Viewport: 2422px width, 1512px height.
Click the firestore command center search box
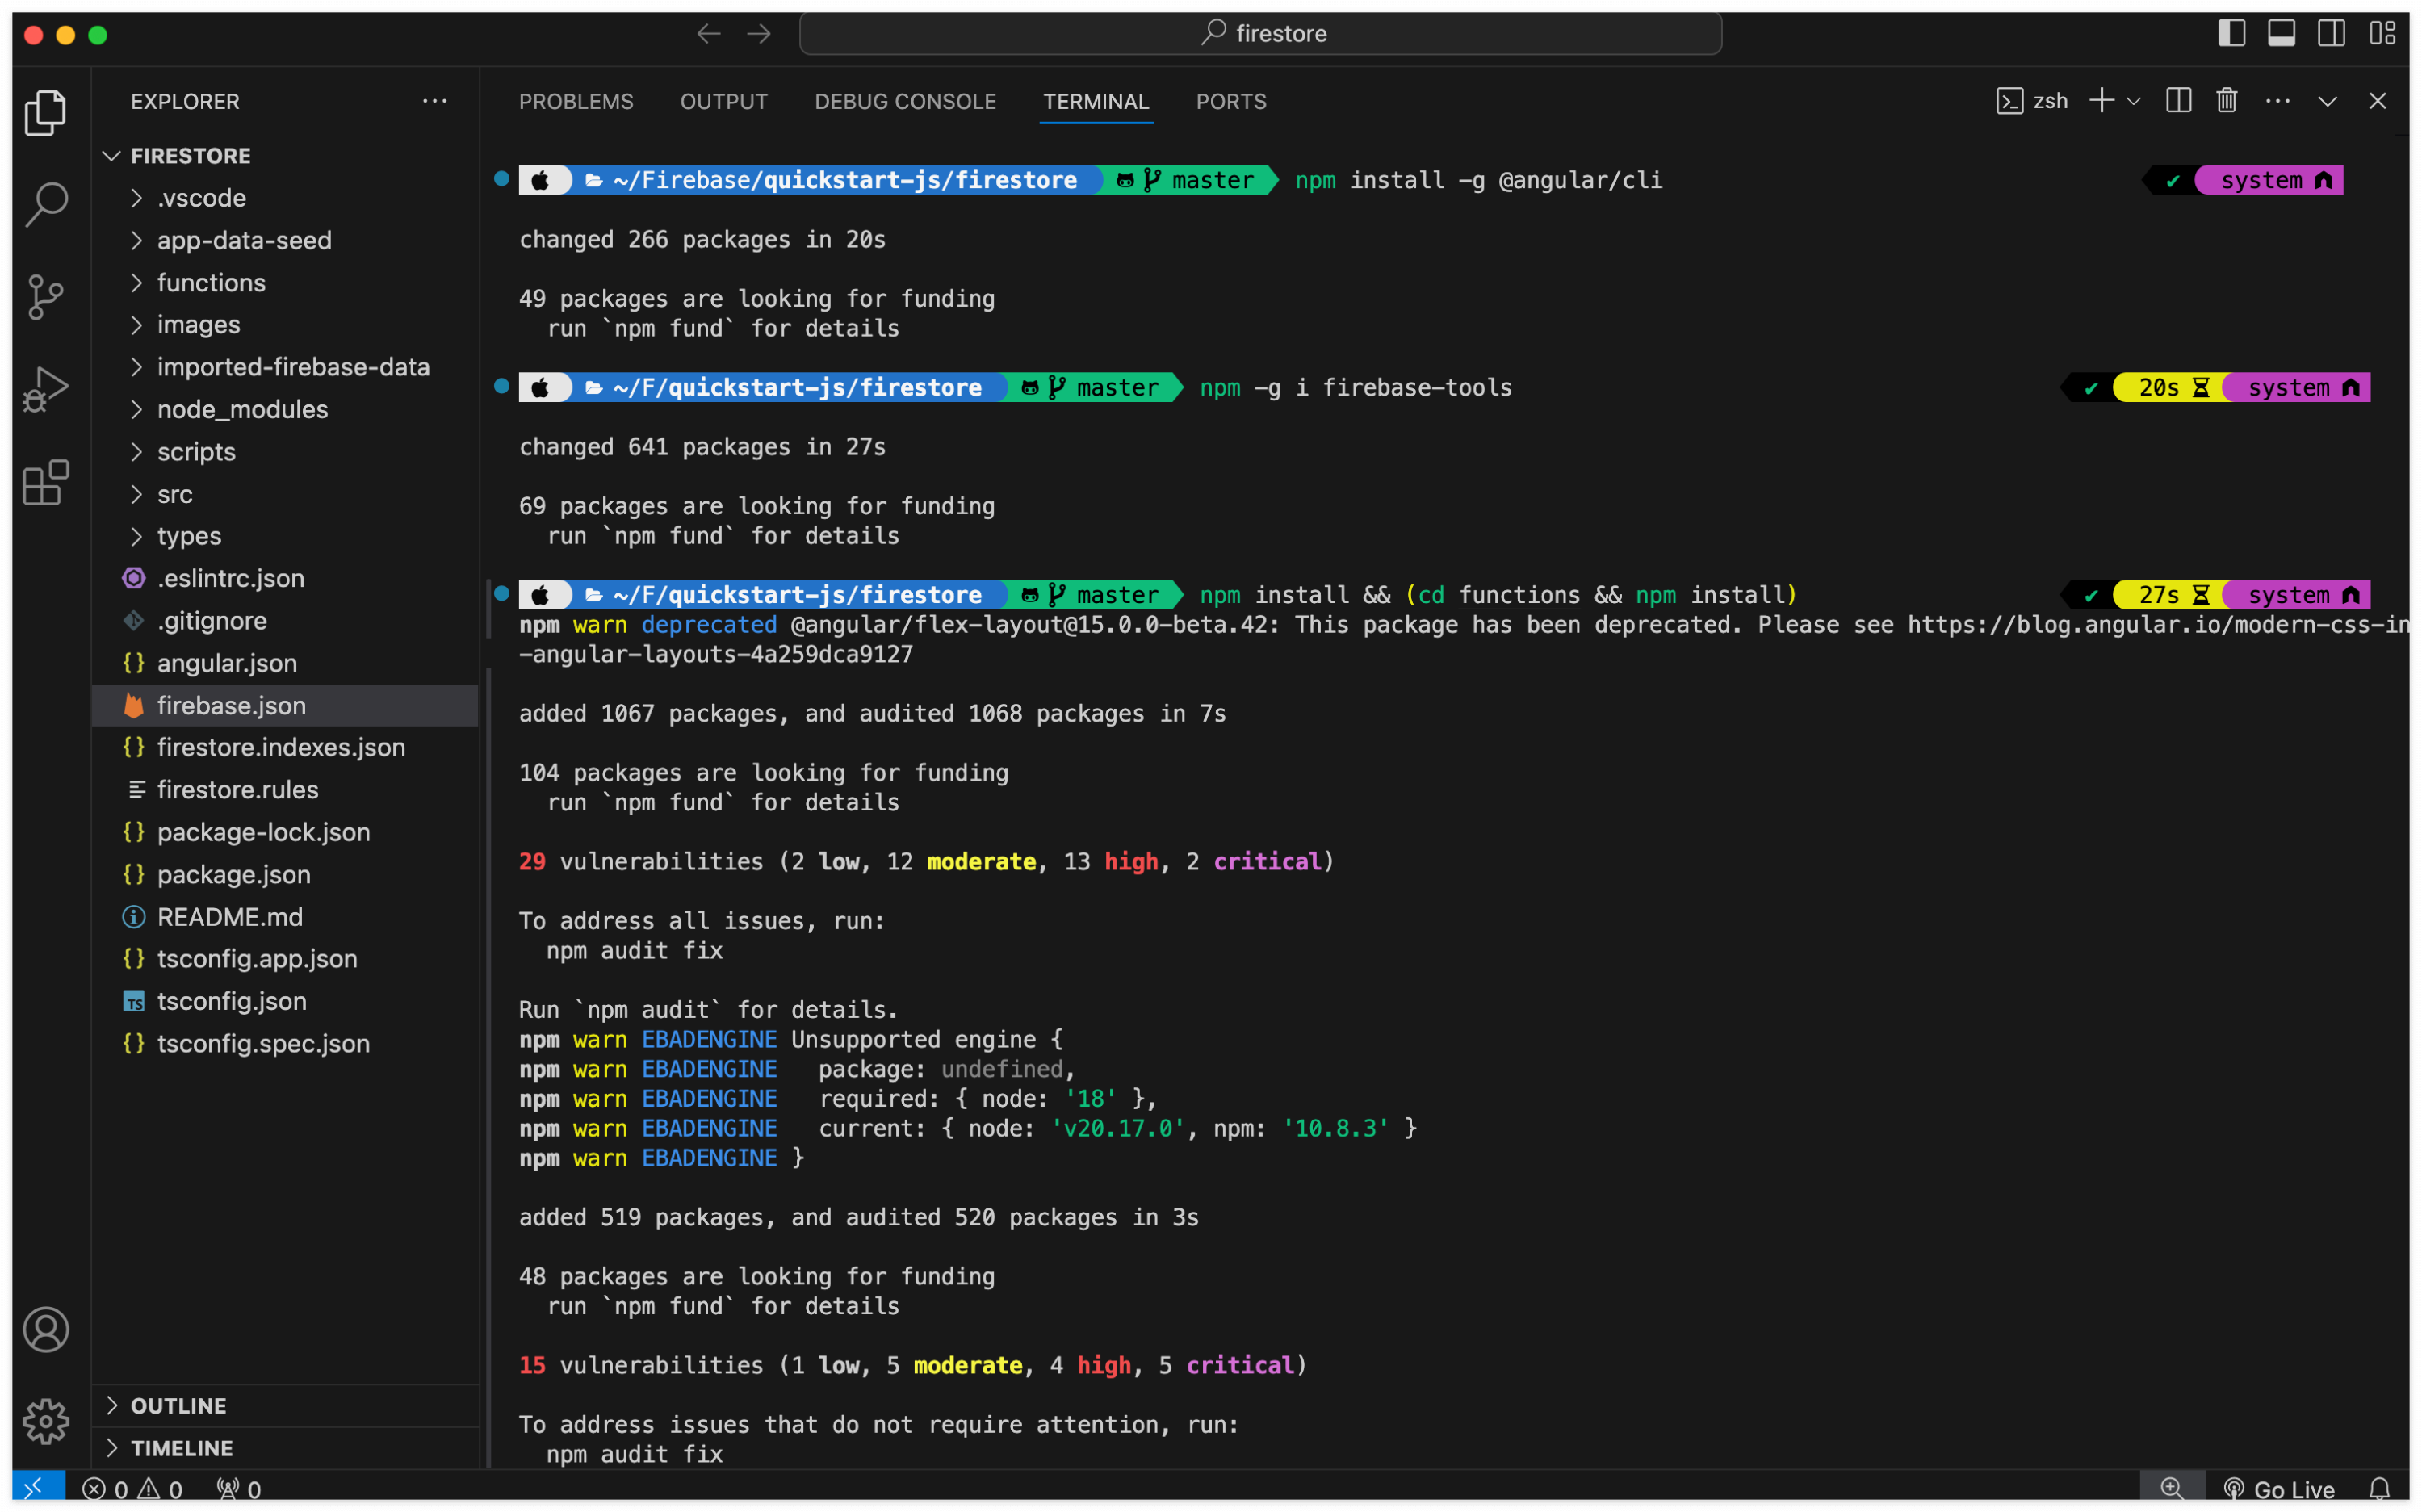click(x=1260, y=34)
